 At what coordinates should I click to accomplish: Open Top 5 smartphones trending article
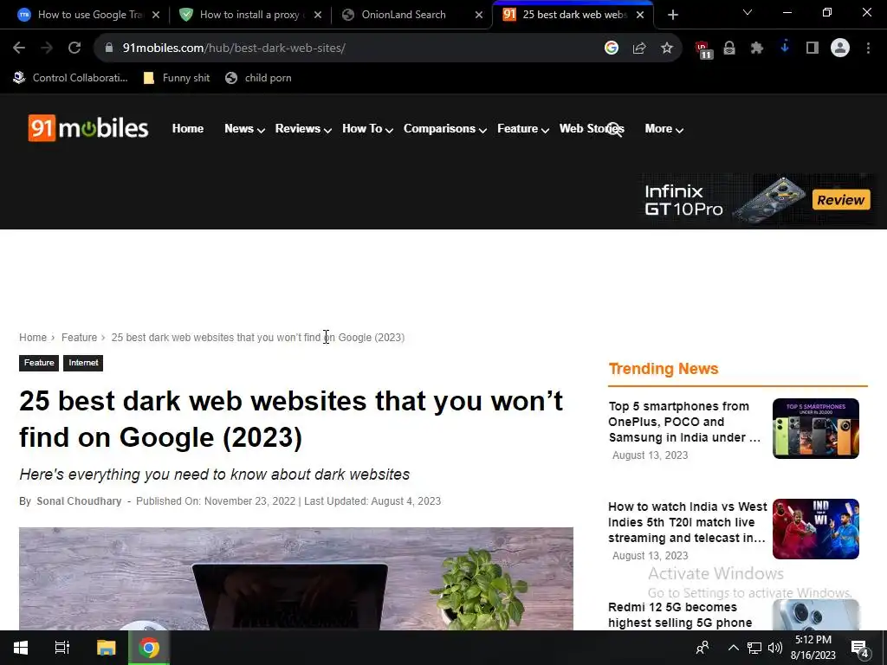click(x=684, y=422)
